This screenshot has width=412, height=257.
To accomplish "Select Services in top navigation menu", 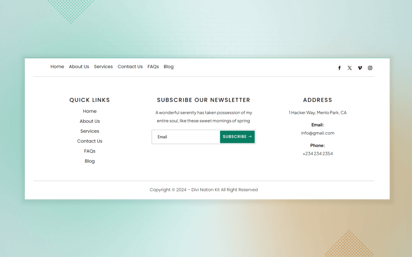I will click(x=103, y=67).
